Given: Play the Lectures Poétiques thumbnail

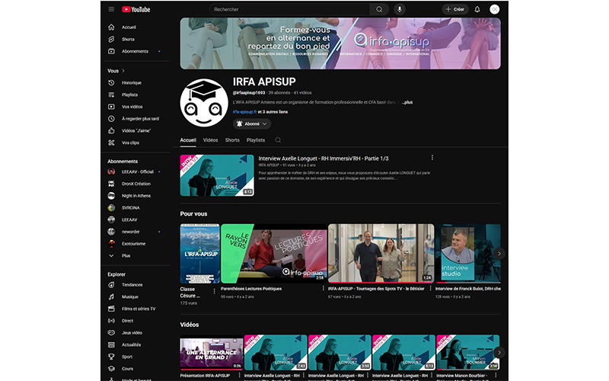Looking at the screenshot, I should pyautogui.click(x=274, y=253).
